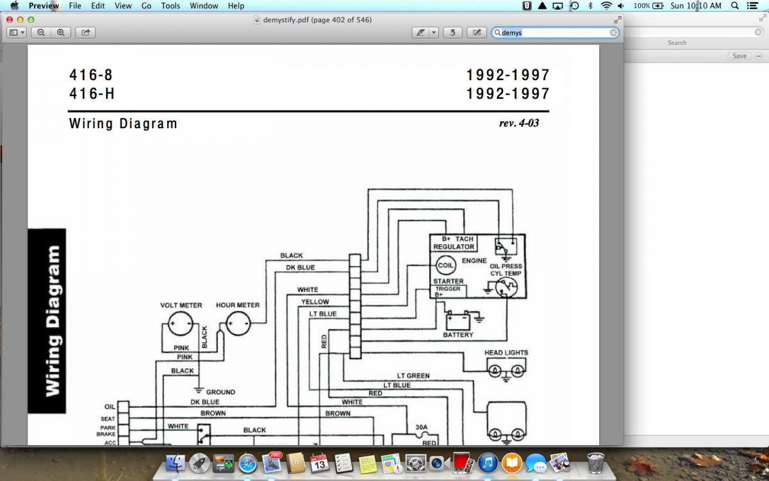
Task: Open Calendar from the Dock
Action: [x=319, y=463]
